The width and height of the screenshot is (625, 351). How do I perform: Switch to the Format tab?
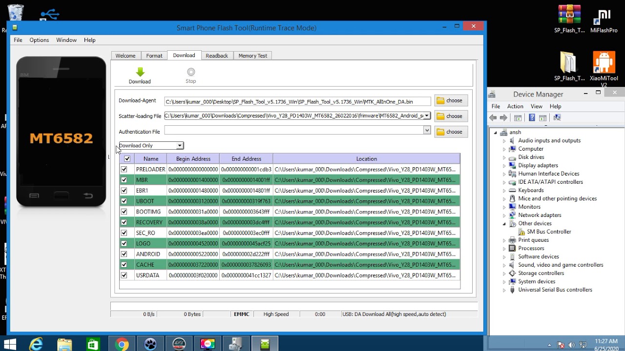pyautogui.click(x=154, y=56)
